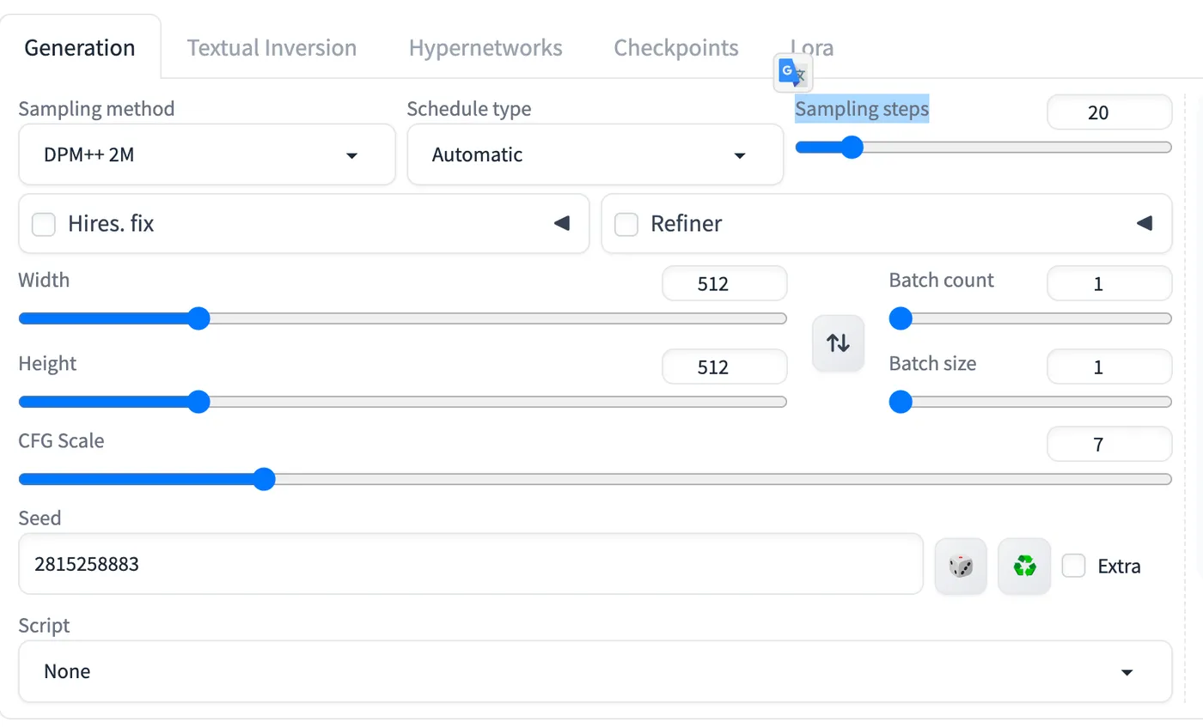Click the green recycle reuse-seed icon

pyautogui.click(x=1024, y=566)
